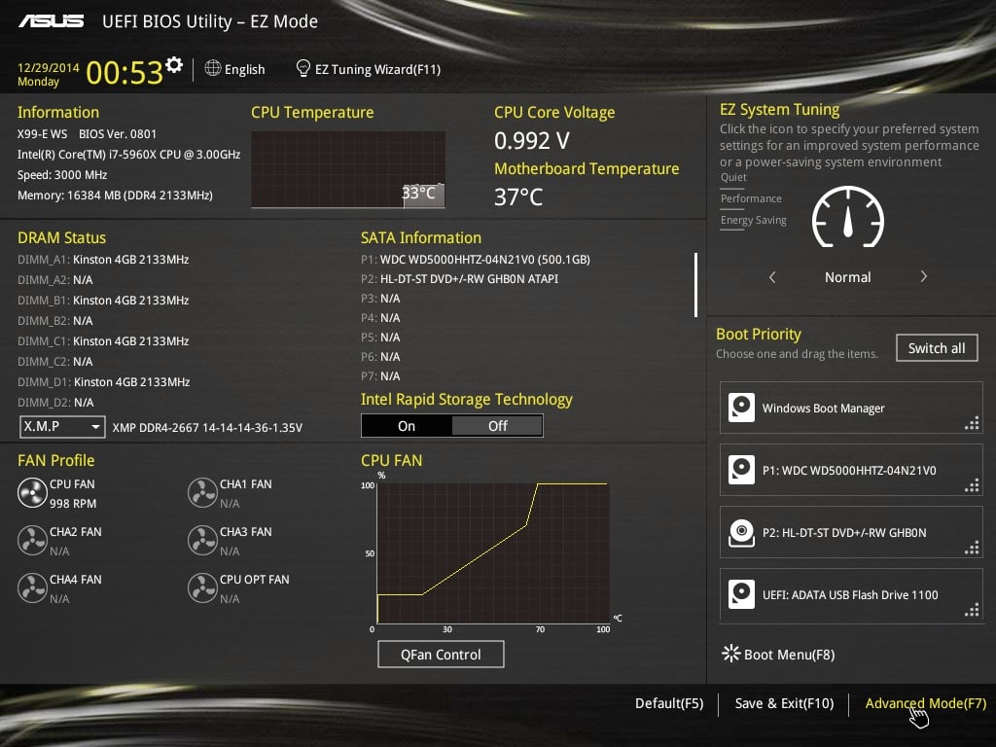This screenshot has width=996, height=747.
Task: Select Energy Saving tuning mode
Action: point(754,221)
